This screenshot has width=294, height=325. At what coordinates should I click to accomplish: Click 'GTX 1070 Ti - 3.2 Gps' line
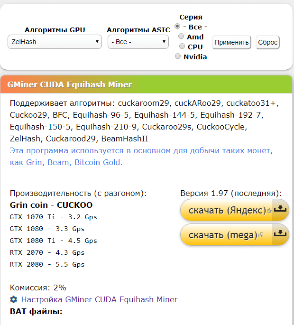[x=54, y=217]
